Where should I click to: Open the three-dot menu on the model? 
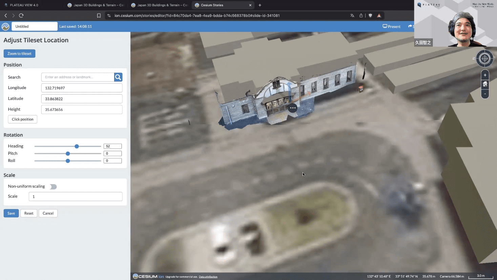(x=293, y=108)
